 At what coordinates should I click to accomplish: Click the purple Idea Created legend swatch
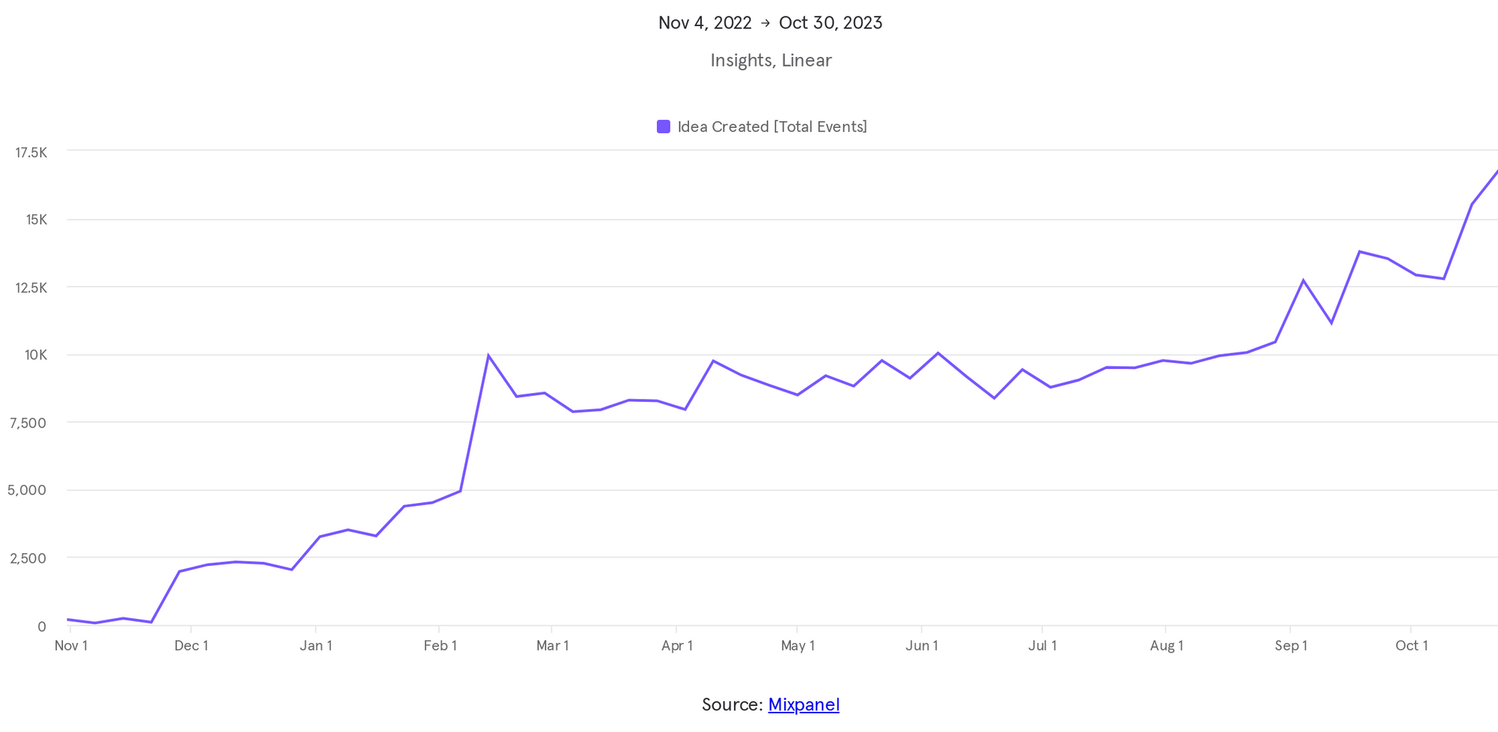663,126
